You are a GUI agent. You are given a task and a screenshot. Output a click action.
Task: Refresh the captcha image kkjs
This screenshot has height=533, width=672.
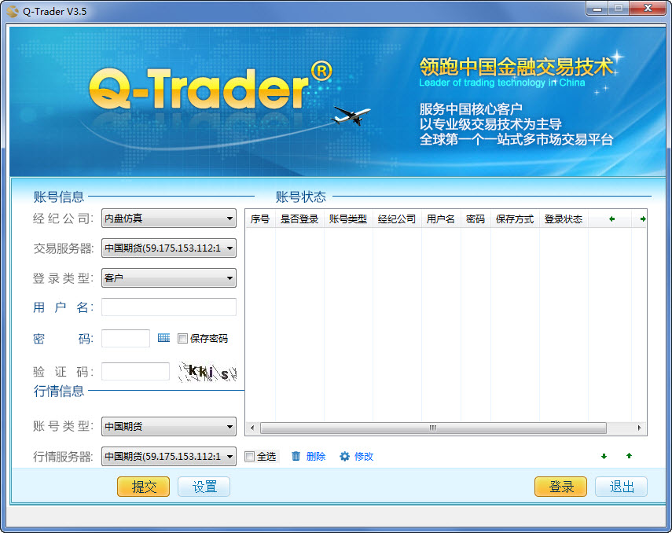207,372
